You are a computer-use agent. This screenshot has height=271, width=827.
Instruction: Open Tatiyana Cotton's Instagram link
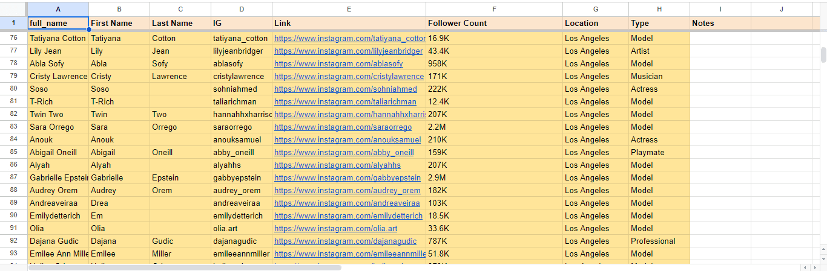(350, 38)
